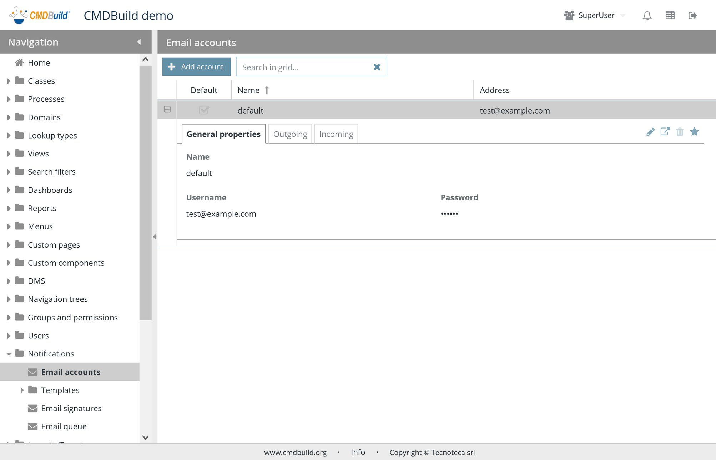Click the Search in grid field

click(303, 67)
